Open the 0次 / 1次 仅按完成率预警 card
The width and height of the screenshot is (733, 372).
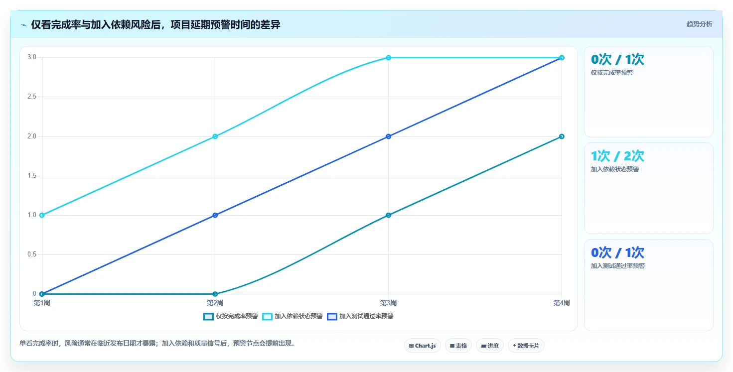click(x=649, y=92)
